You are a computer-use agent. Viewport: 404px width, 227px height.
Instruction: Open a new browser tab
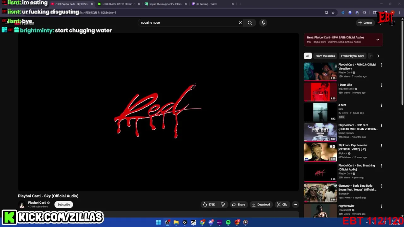click(240, 4)
